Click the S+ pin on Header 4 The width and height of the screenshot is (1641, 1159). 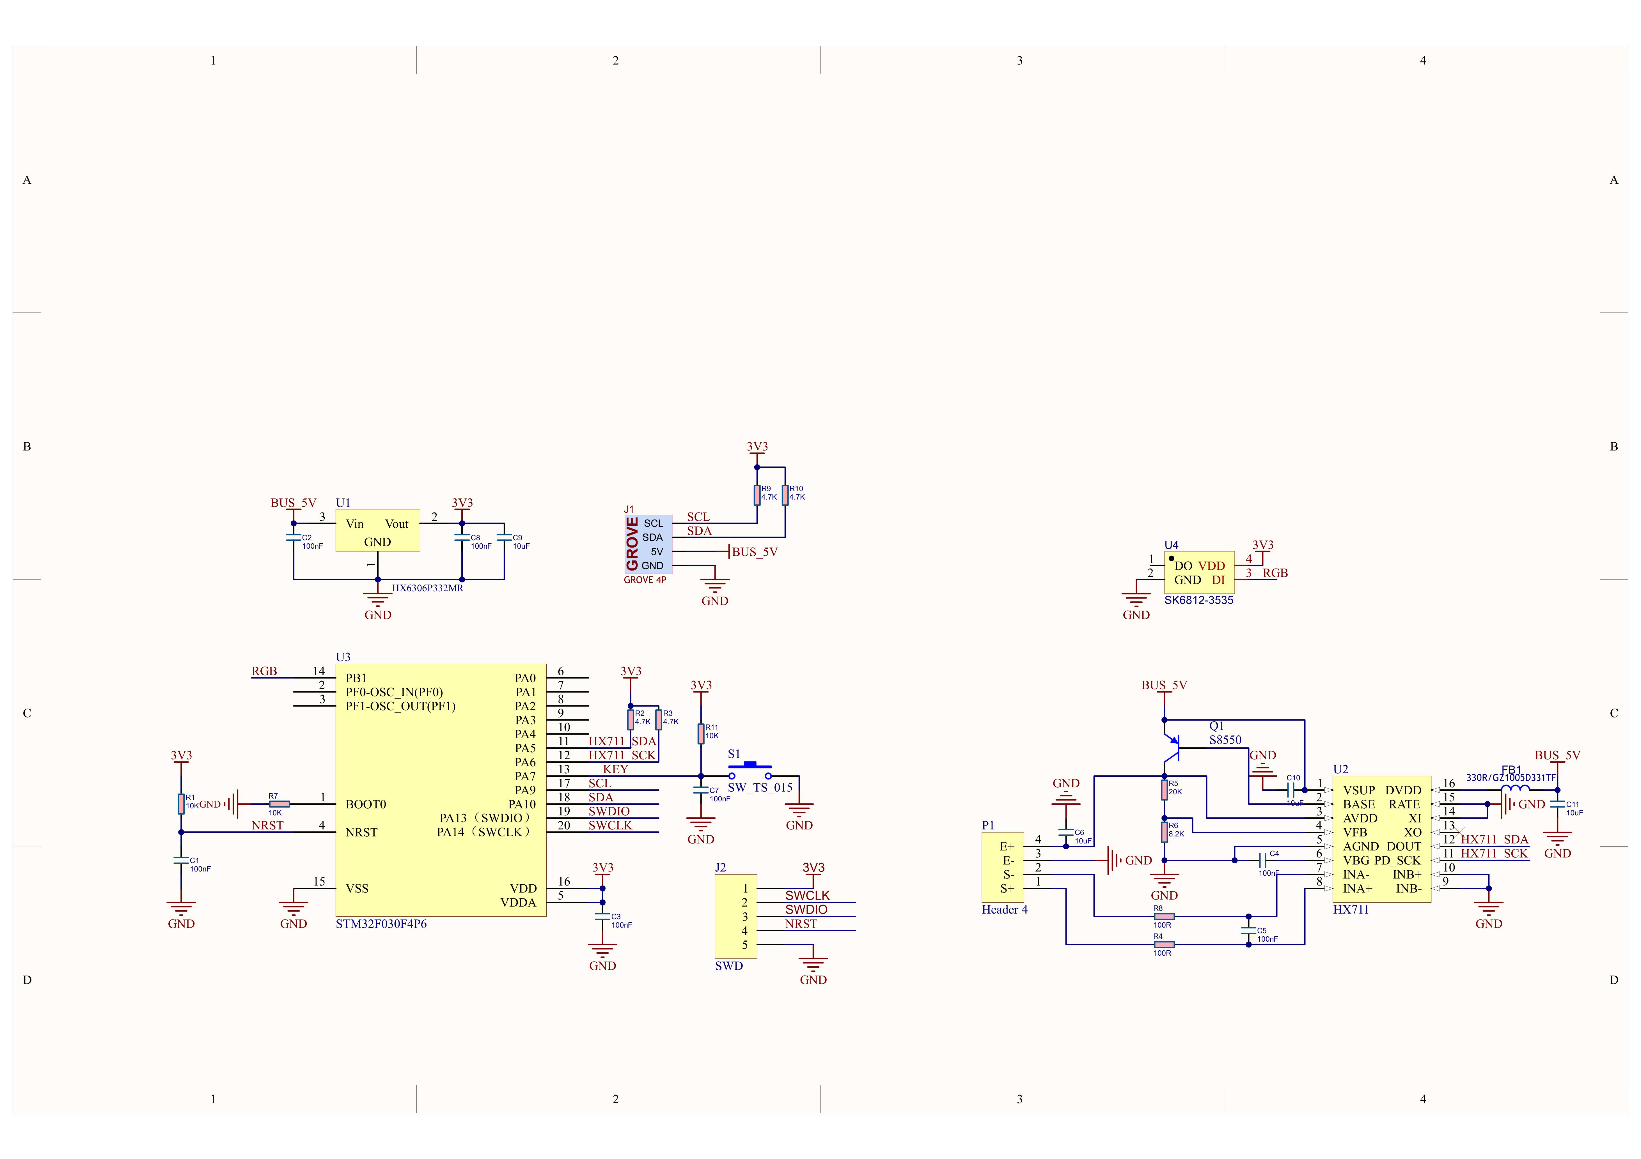1007,888
